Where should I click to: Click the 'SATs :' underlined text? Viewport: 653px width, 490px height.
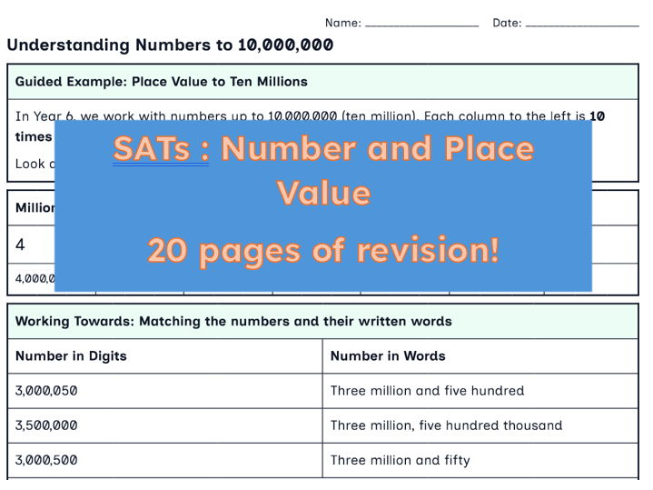tap(161, 149)
